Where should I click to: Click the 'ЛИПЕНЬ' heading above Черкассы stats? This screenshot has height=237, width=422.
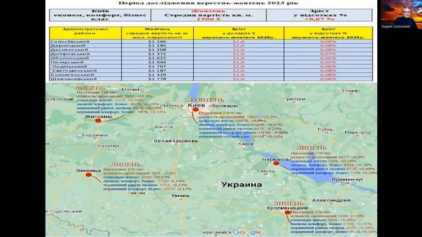(311, 147)
